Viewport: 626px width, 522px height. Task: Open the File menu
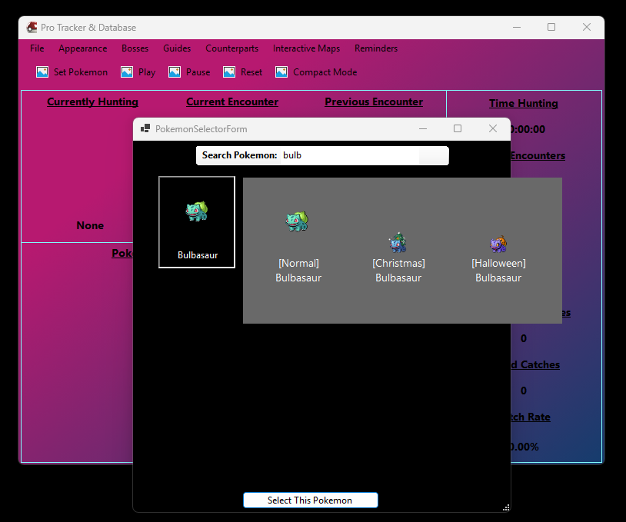tap(37, 48)
